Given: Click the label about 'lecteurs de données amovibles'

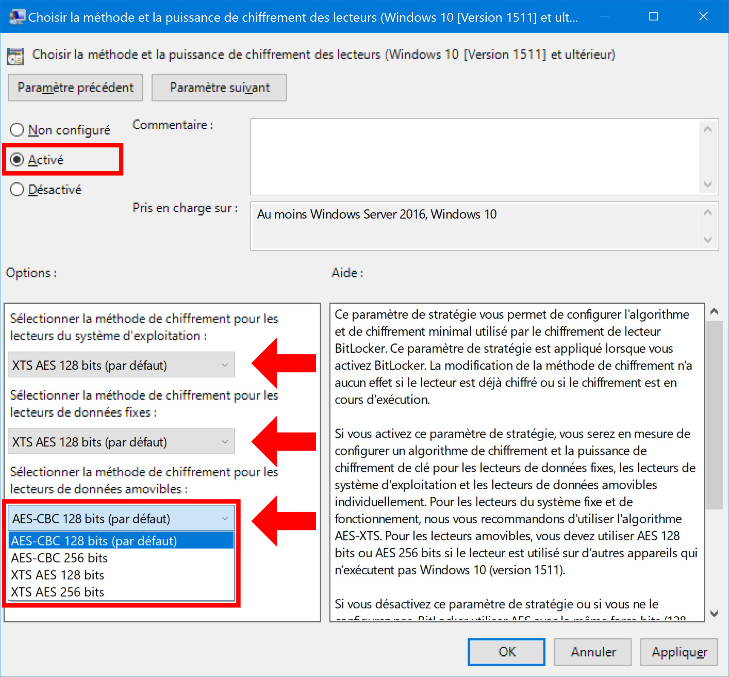Looking at the screenshot, I should (x=144, y=481).
